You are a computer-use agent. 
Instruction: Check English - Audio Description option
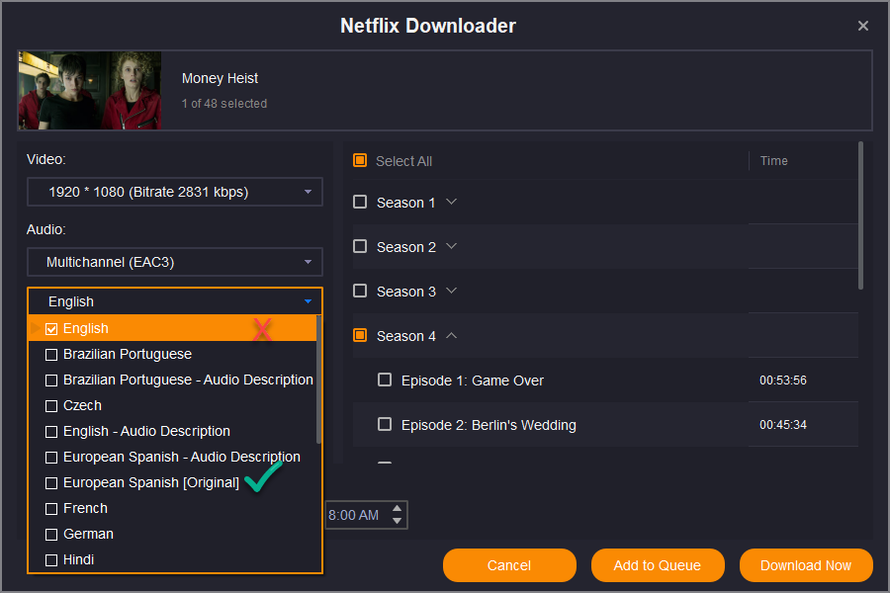[51, 432]
